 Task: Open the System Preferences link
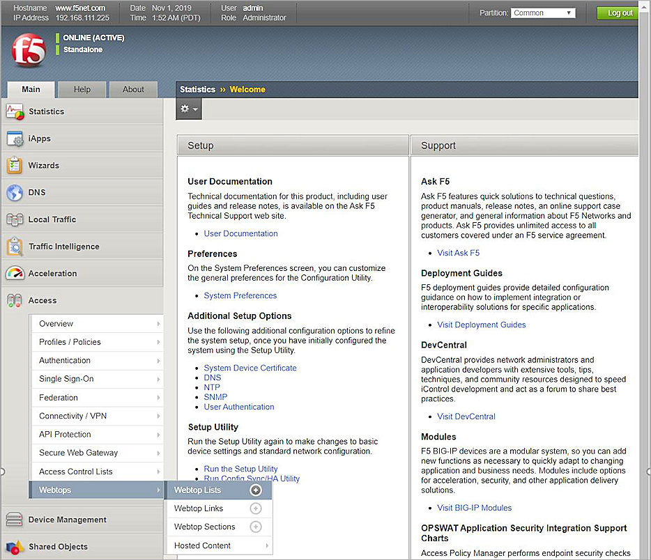click(240, 295)
